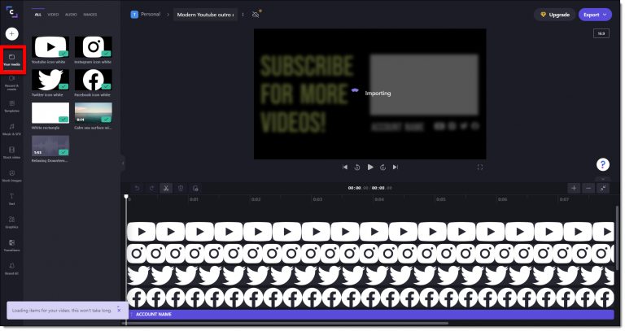Click the 0:04 mark on timeline ruler
The height and width of the screenshot is (331, 625).
click(379, 199)
